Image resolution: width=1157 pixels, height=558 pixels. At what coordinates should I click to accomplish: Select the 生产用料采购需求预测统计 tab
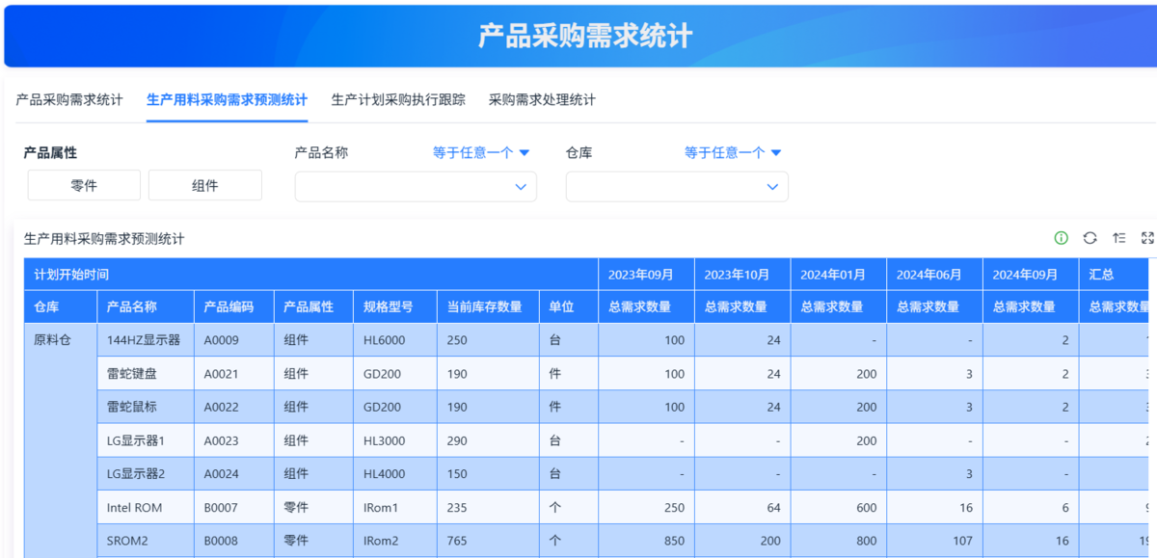pos(227,99)
